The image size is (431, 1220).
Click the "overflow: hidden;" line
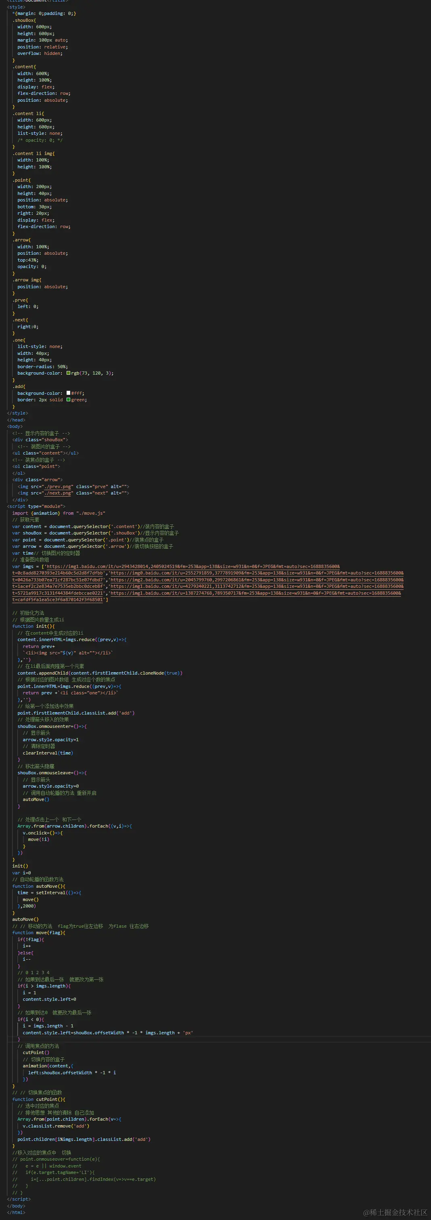pyautogui.click(x=40, y=54)
